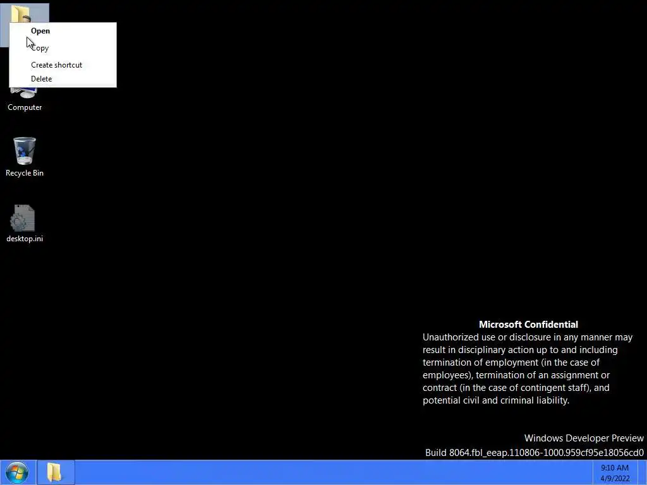Click the desktop.ini label text
The width and height of the screenshot is (647, 485).
pos(25,239)
